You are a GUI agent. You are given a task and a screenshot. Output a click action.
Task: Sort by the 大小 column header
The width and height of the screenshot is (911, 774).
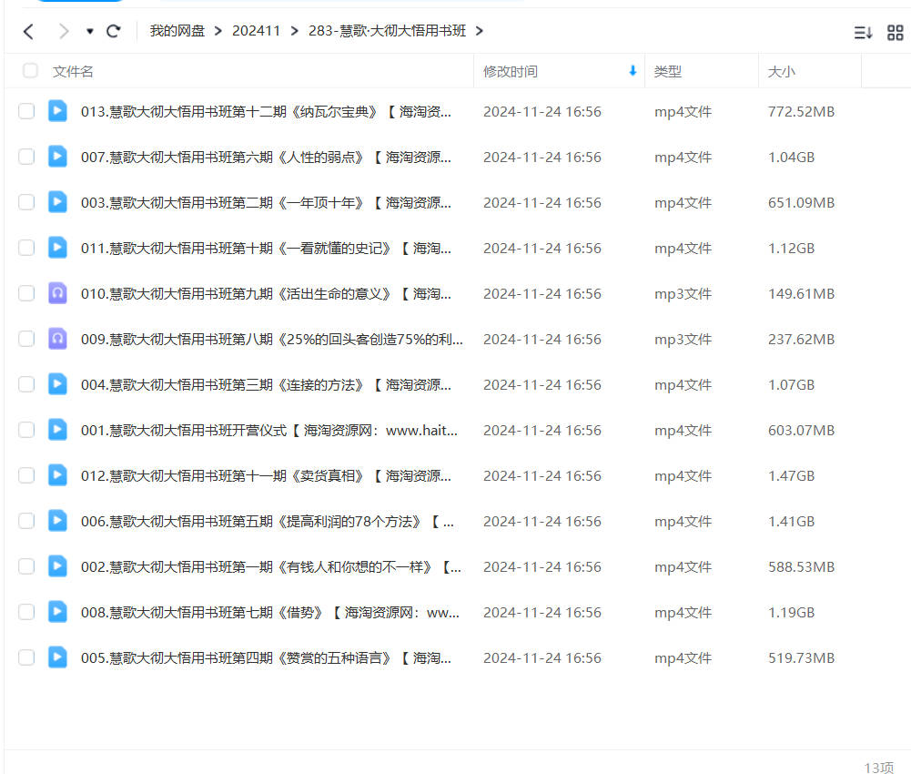tap(782, 72)
